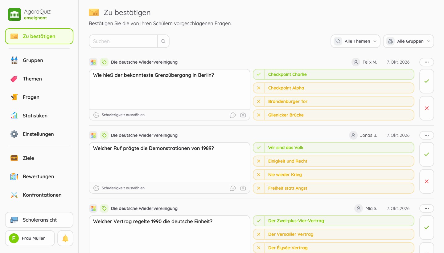Mark Checkpoint Alpha as the correct answer
Viewport: 444px width, 253px height.
point(259,88)
